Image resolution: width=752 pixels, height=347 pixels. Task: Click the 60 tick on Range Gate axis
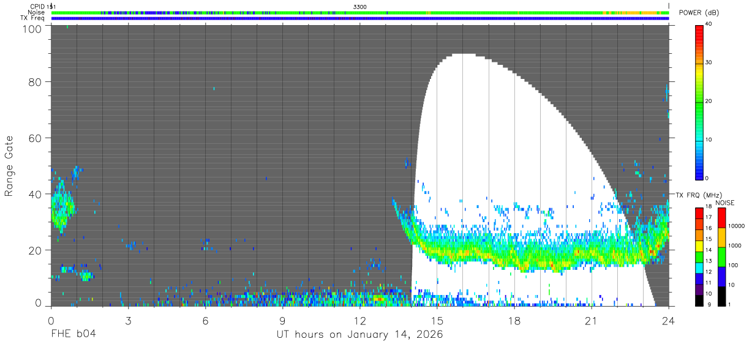(36, 138)
